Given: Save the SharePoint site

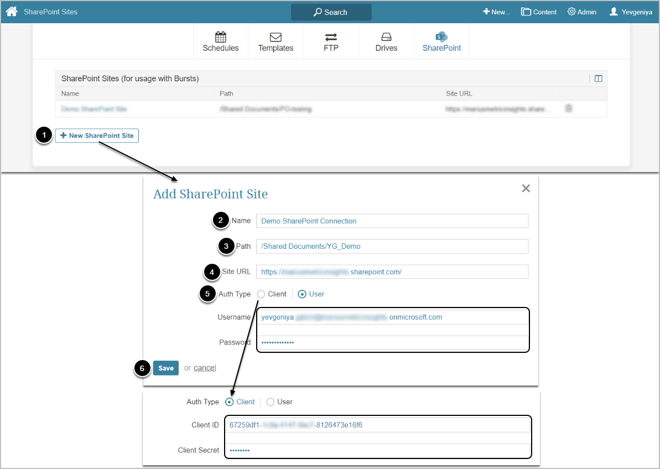Looking at the screenshot, I should 166,368.
